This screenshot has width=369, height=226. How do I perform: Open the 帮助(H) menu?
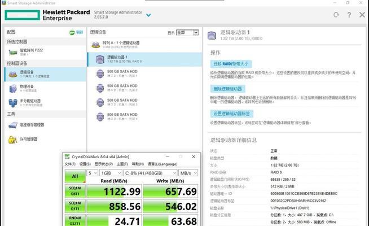pyautogui.click(x=138, y=164)
